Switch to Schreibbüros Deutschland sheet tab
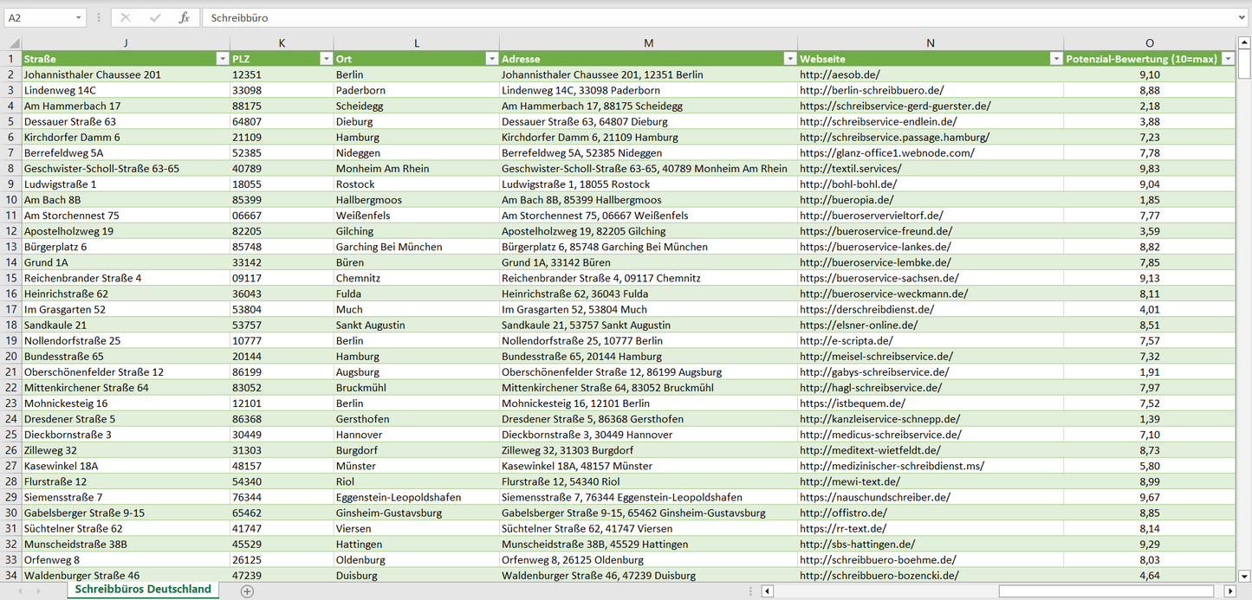1252x600 pixels. (x=143, y=589)
